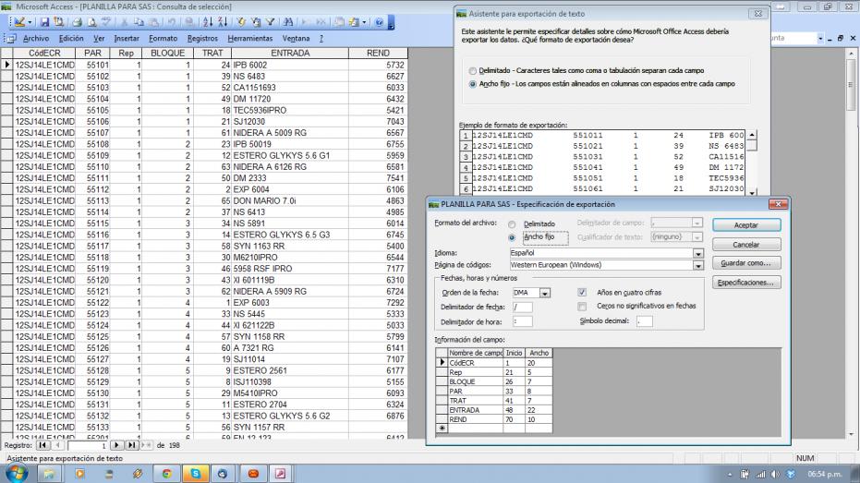Click the Aceptar button
The height and width of the screenshot is (483, 860).
tap(746, 225)
